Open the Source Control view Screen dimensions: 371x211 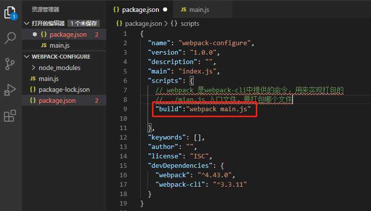(x=10, y=64)
